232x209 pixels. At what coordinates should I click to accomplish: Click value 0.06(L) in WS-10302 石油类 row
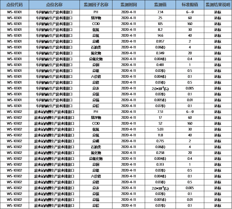coord(160,147)
